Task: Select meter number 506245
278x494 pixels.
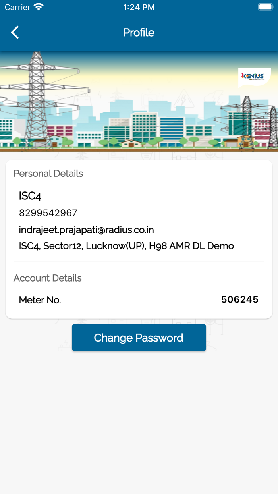Action: [x=239, y=300]
